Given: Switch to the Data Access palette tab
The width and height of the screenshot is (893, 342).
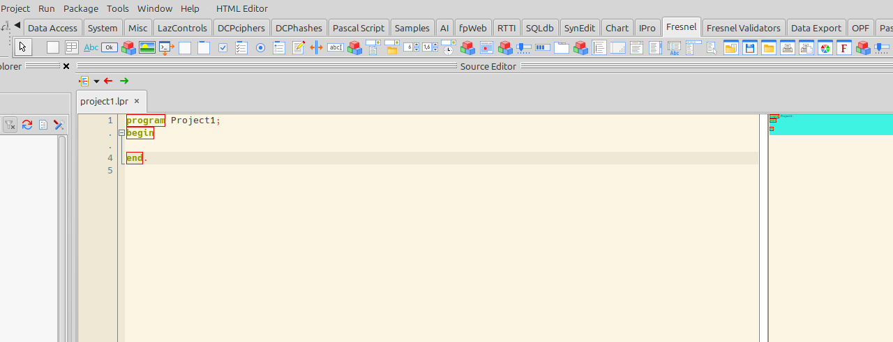Looking at the screenshot, I should click(52, 28).
